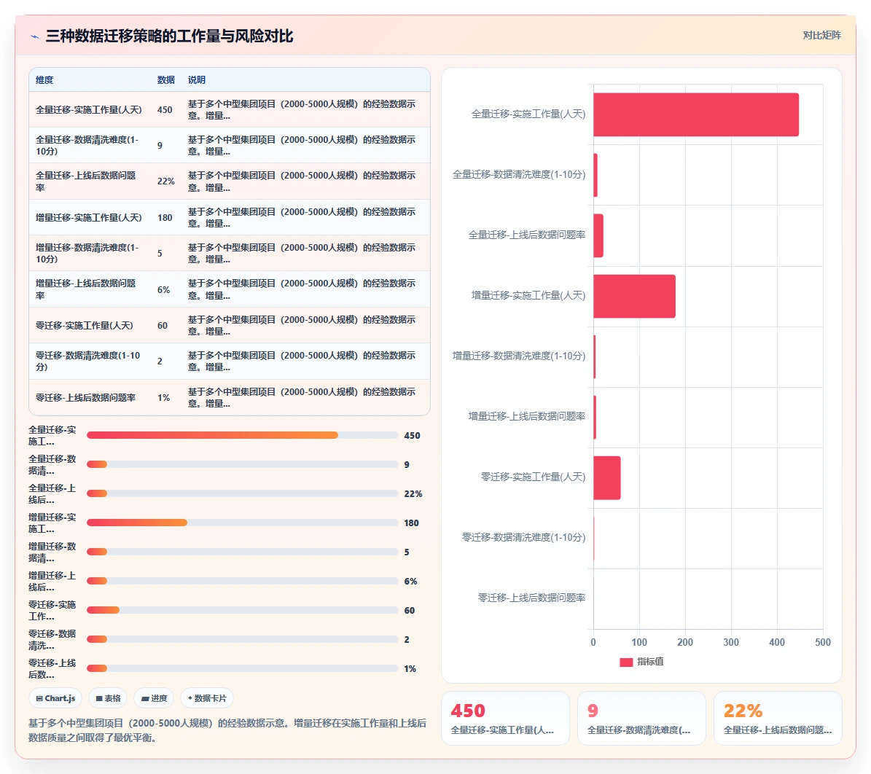Click the 22% value in the table
This screenshot has width=871, height=774.
tap(166, 181)
